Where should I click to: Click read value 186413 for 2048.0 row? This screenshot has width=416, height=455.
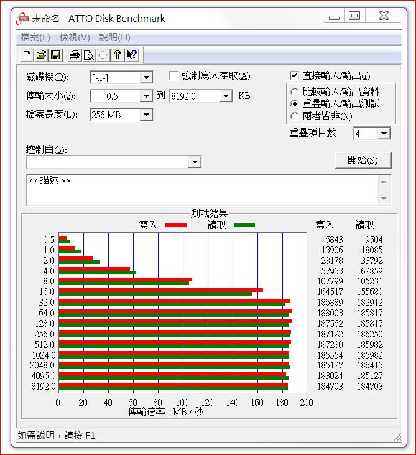(x=370, y=365)
